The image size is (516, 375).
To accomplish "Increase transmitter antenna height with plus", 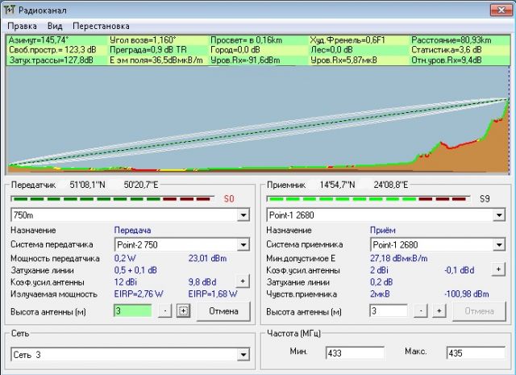I will [x=183, y=310].
